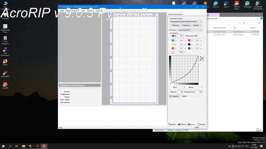Switch to the Принтер tab
266x149 pixels.
[182, 124]
